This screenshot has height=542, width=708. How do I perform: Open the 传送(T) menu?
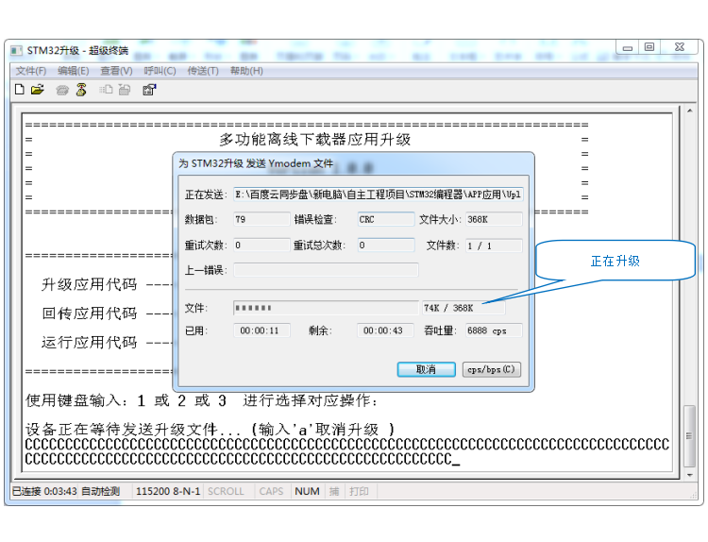(x=203, y=71)
